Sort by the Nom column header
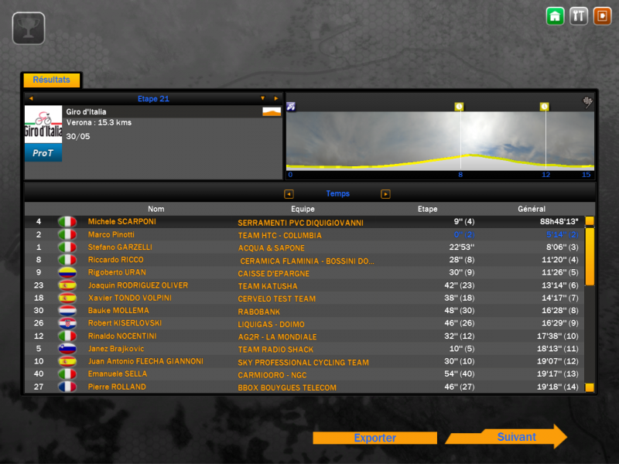 click(156, 209)
